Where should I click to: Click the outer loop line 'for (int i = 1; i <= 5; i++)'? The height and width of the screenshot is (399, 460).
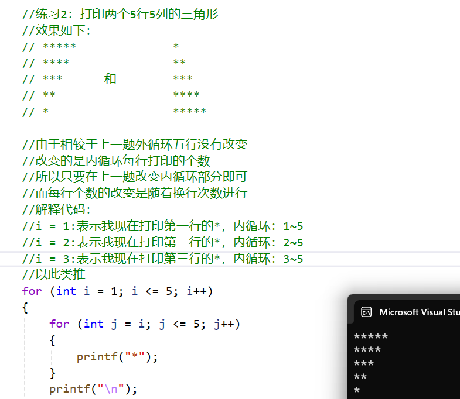117,291
